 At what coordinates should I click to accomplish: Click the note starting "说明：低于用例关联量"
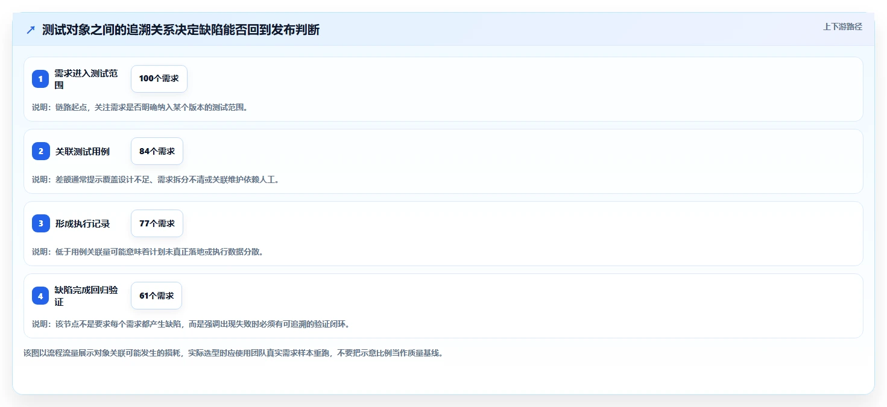coord(148,252)
